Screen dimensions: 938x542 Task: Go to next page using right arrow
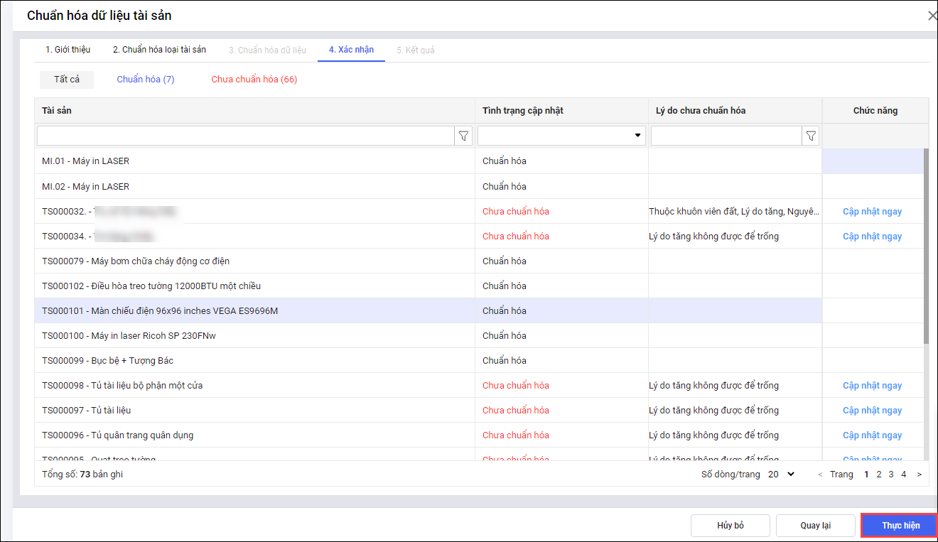(919, 475)
